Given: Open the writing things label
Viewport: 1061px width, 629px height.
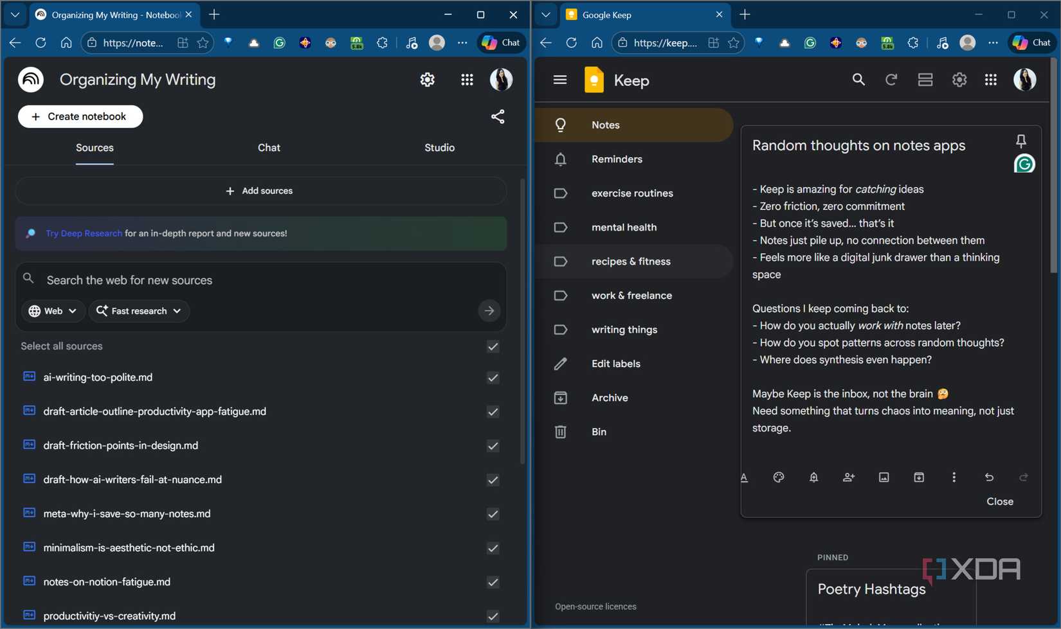Looking at the screenshot, I should coord(635,330).
